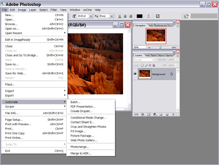
Task: Create a new layer icon
Action: pos(167,115)
